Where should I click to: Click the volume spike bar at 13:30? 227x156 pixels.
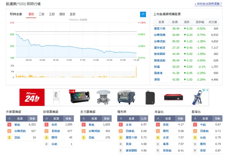[x=136, y=72]
